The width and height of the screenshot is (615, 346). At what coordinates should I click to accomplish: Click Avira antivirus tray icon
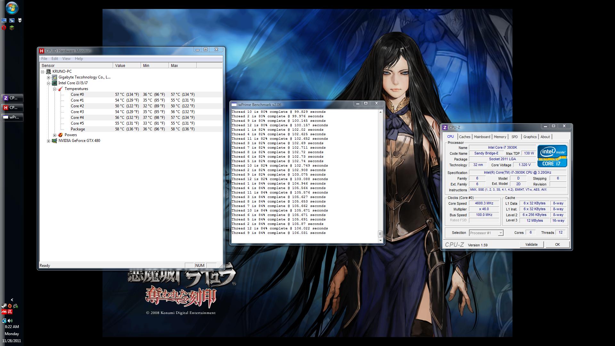(10, 311)
